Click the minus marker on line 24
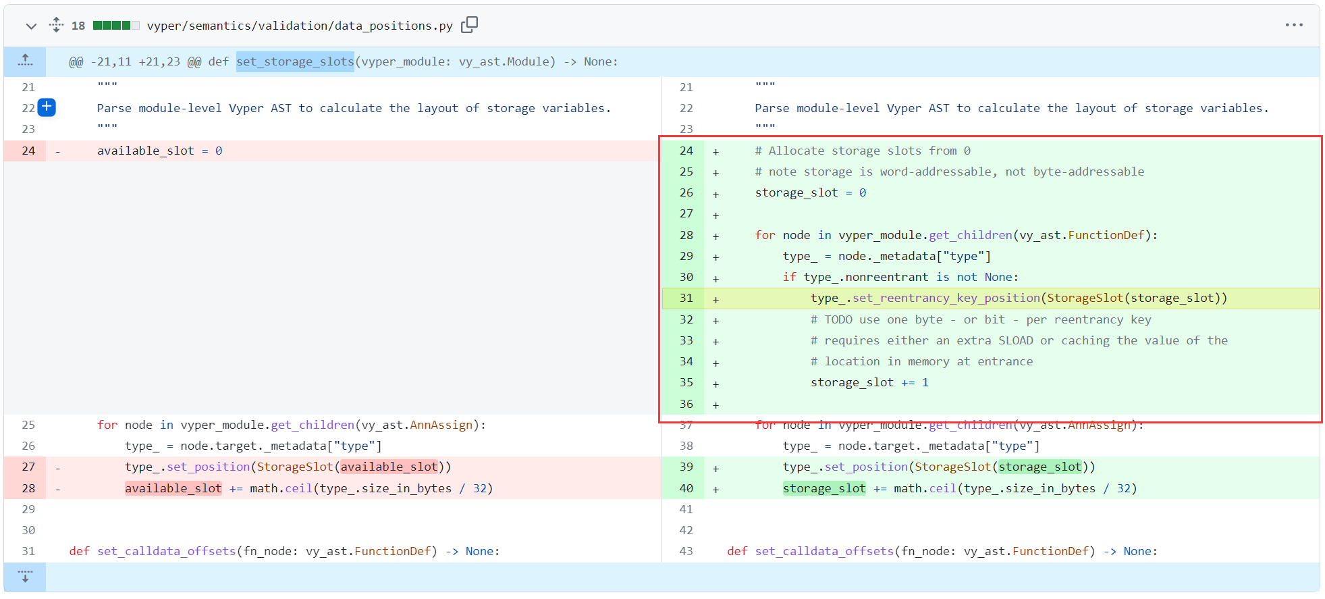This screenshot has height=599, width=1325. (58, 151)
